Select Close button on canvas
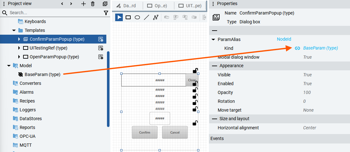This screenshot has width=350, height=152. point(191,80)
